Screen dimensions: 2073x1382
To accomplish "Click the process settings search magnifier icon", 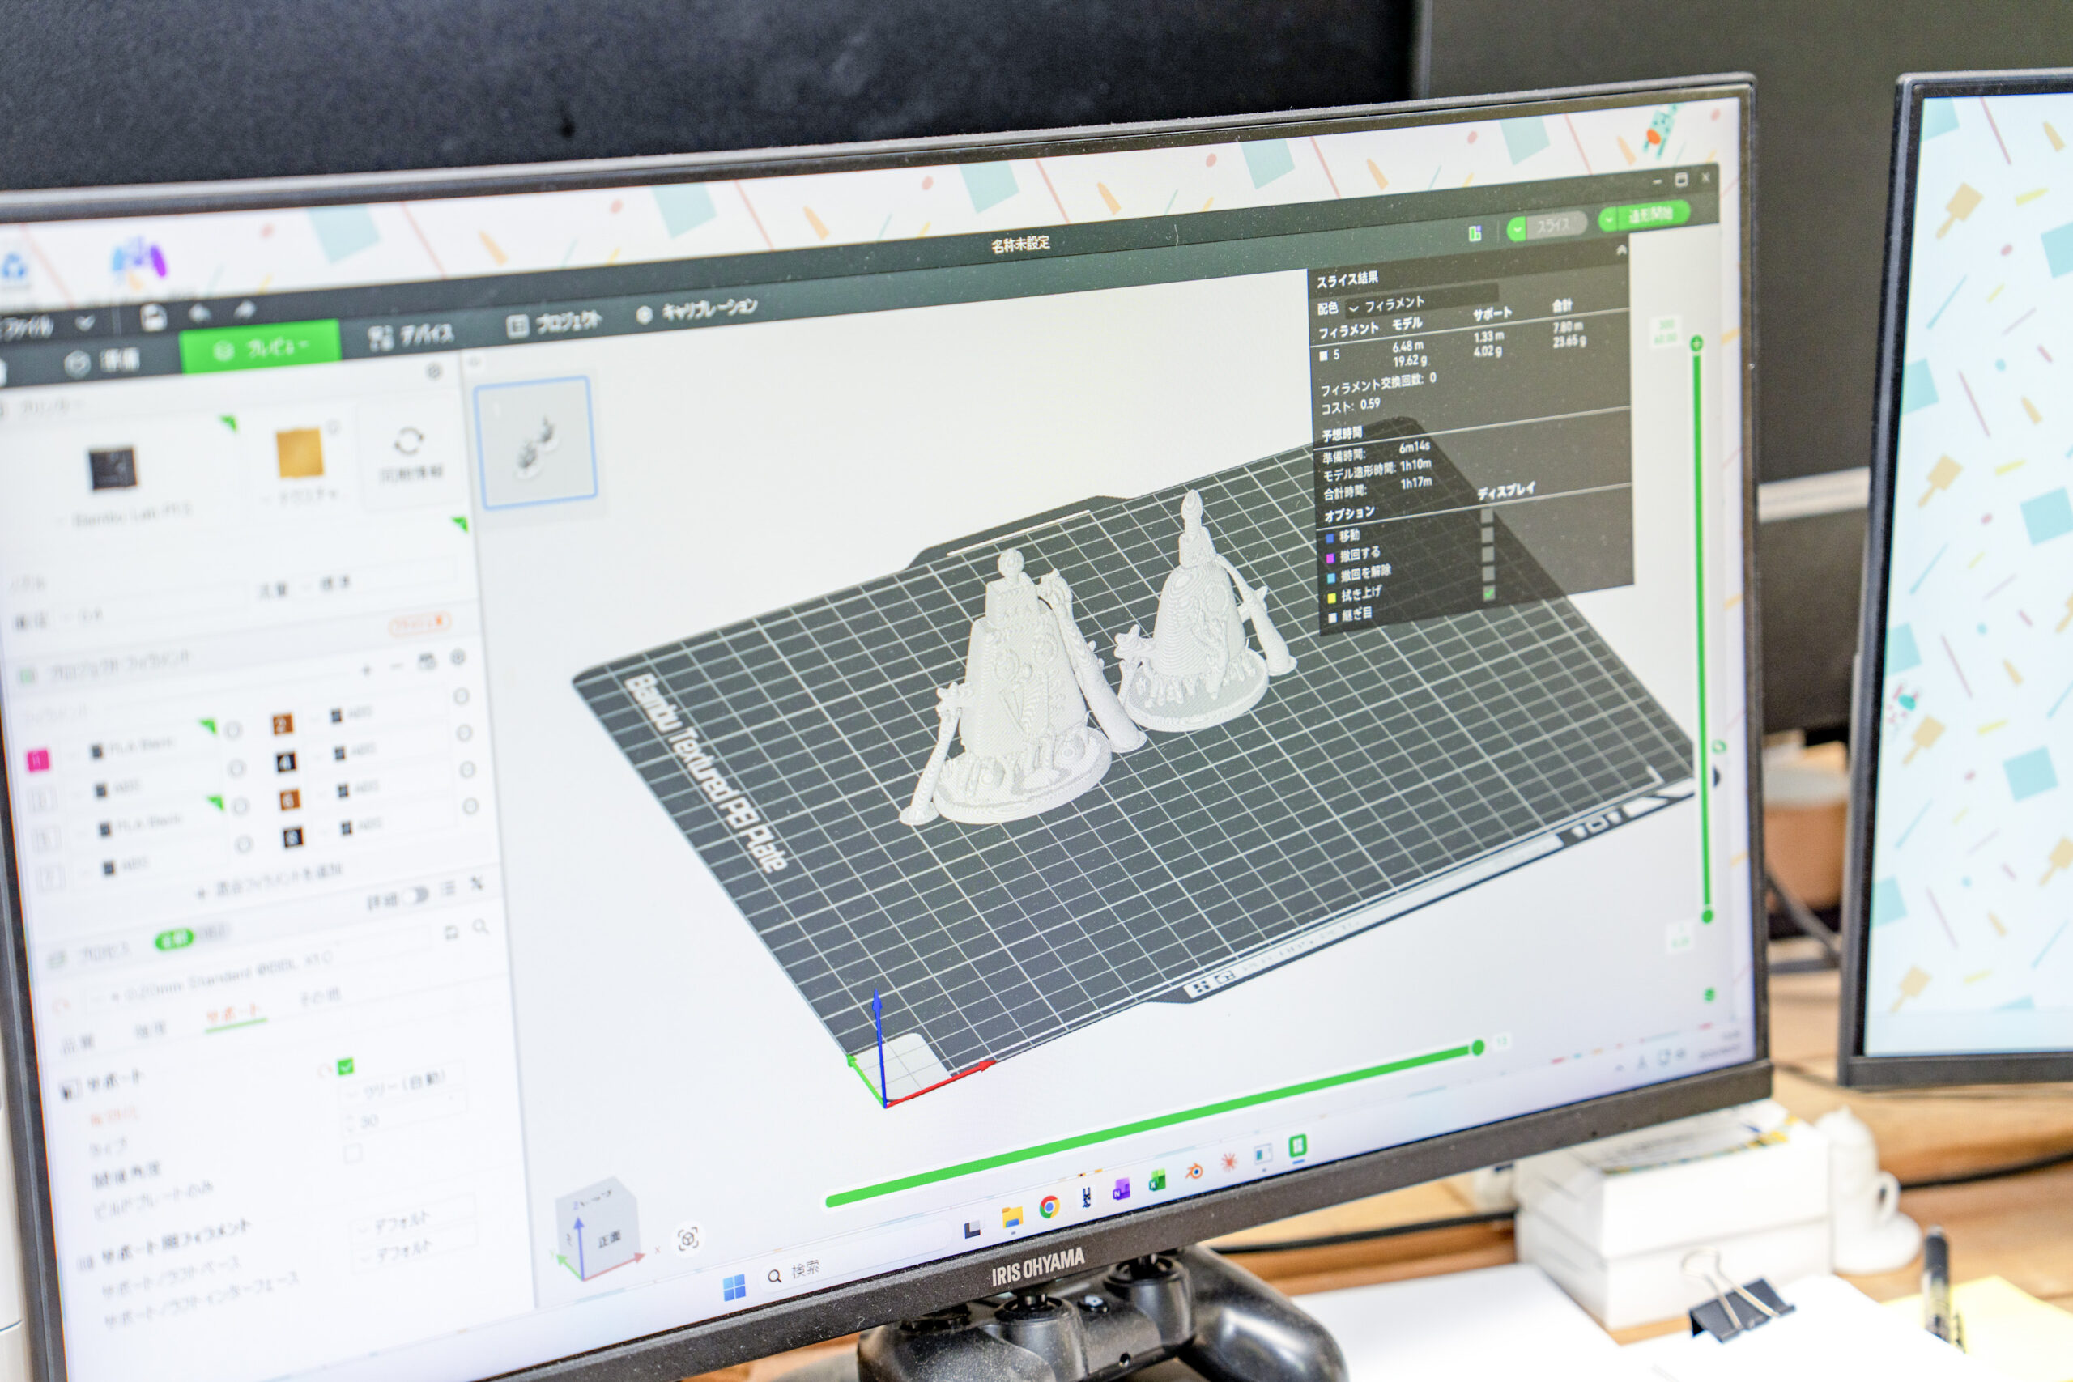I will click(480, 926).
